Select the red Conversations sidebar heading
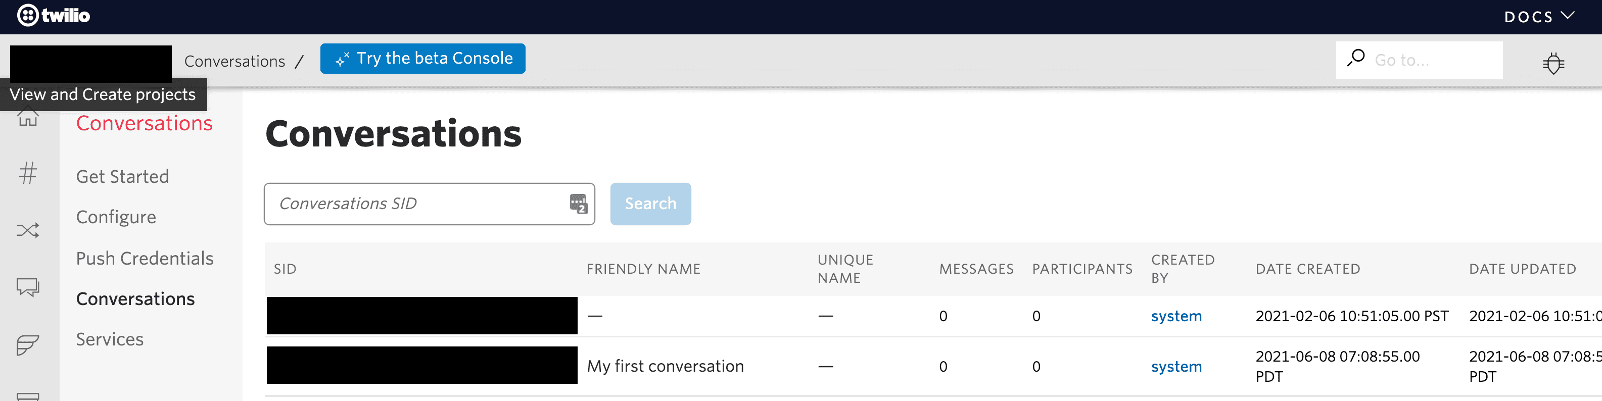The image size is (1602, 401). [144, 123]
